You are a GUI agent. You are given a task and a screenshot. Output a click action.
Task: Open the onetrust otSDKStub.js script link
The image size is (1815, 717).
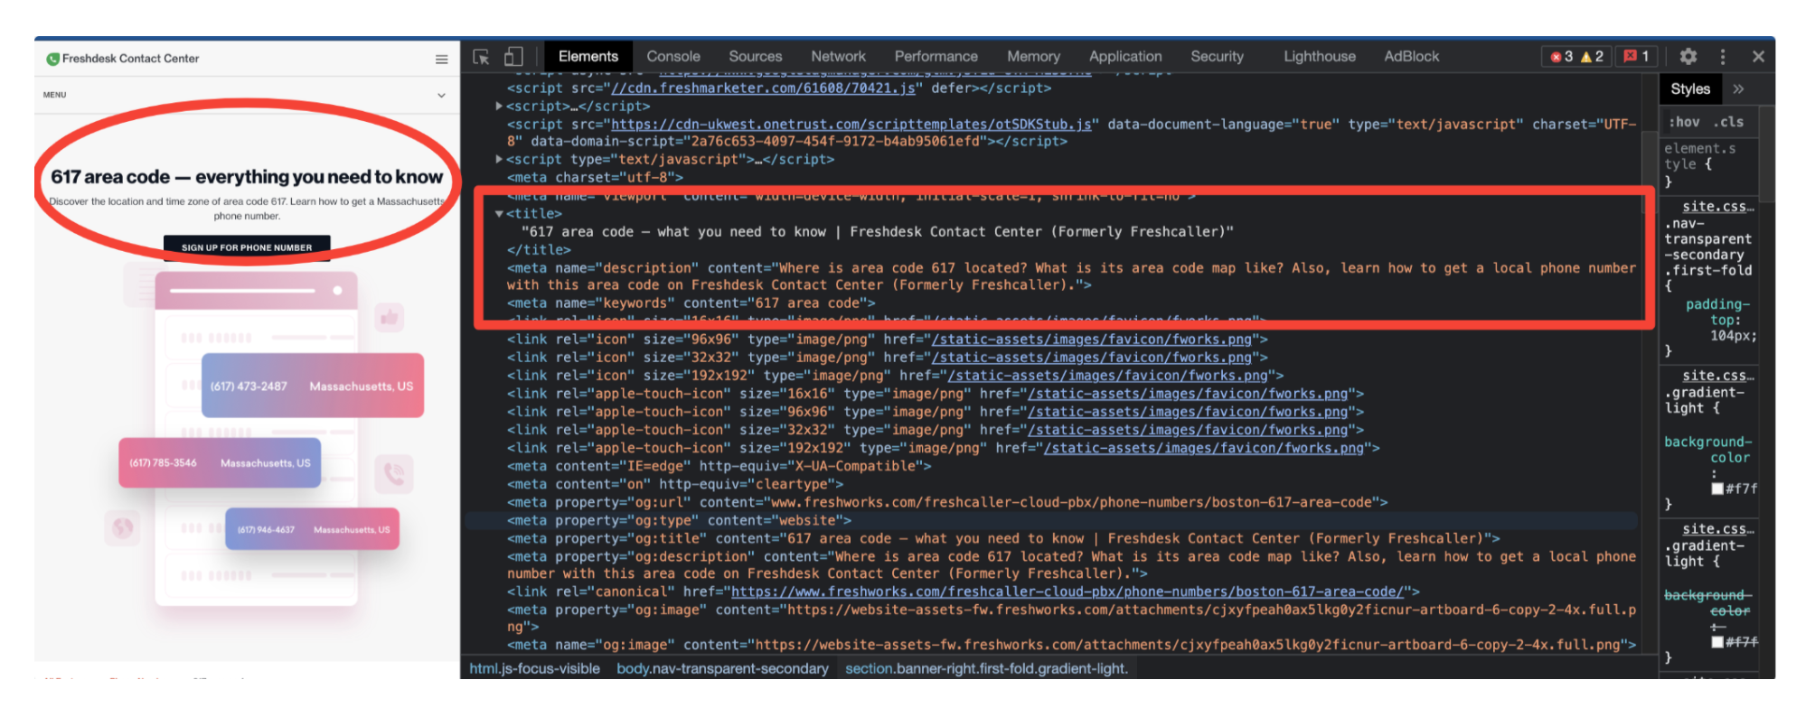click(851, 125)
